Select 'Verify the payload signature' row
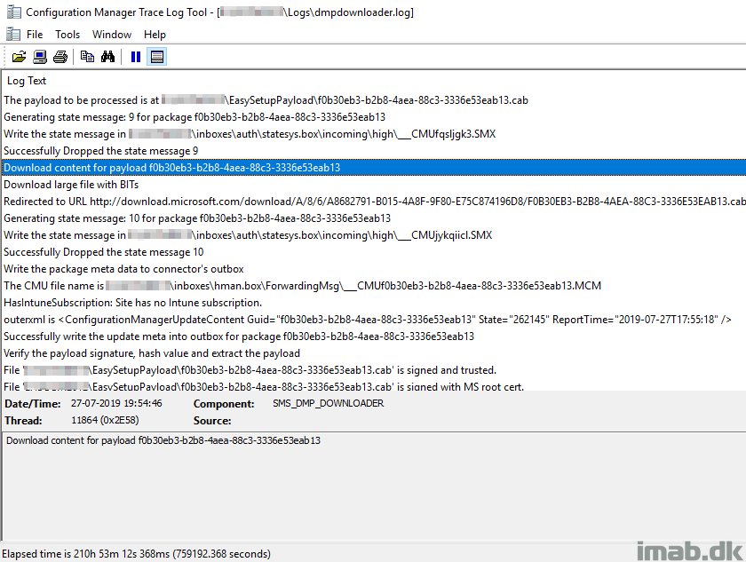 click(x=374, y=353)
